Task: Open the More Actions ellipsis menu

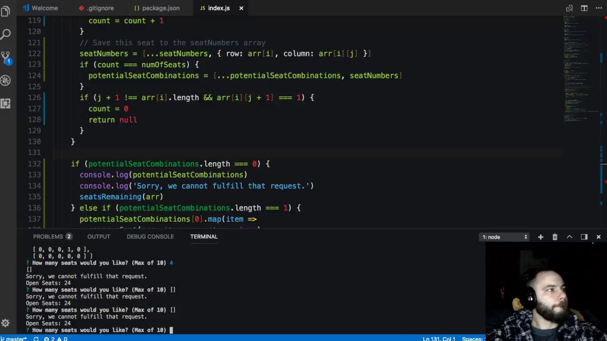Action: point(598,8)
